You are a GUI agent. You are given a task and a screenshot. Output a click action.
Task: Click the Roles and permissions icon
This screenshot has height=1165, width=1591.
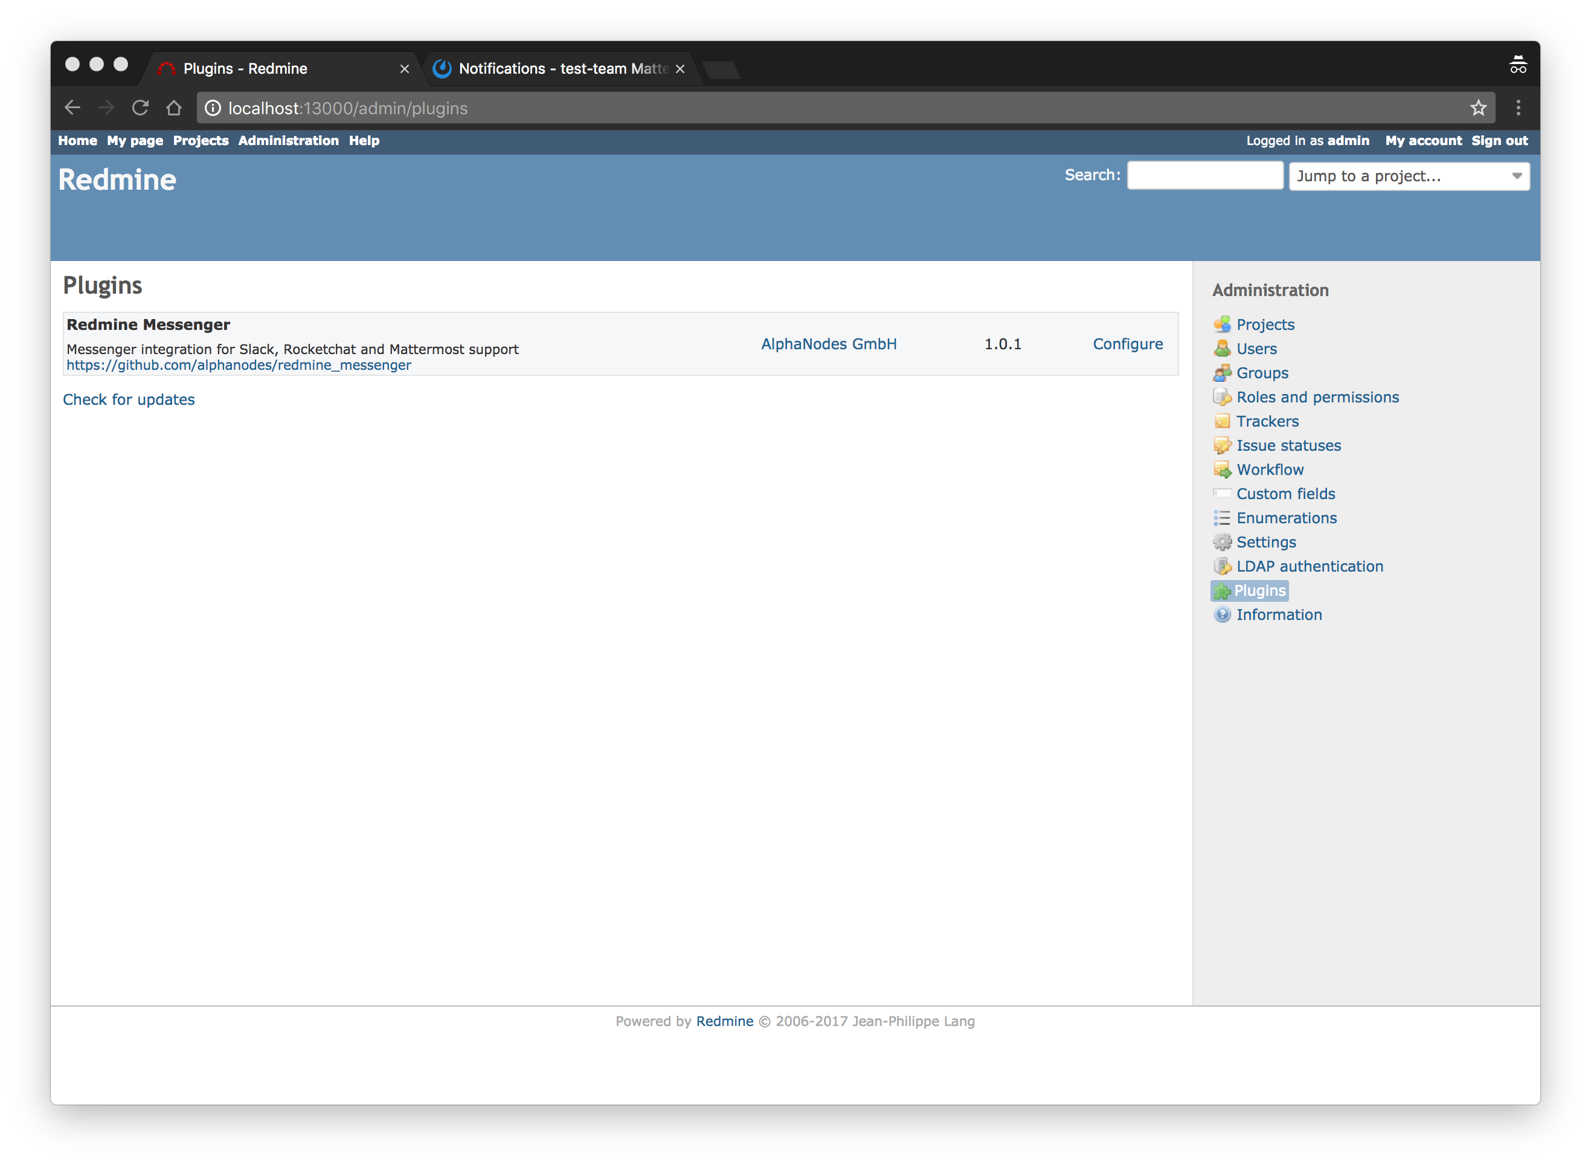[x=1223, y=397]
